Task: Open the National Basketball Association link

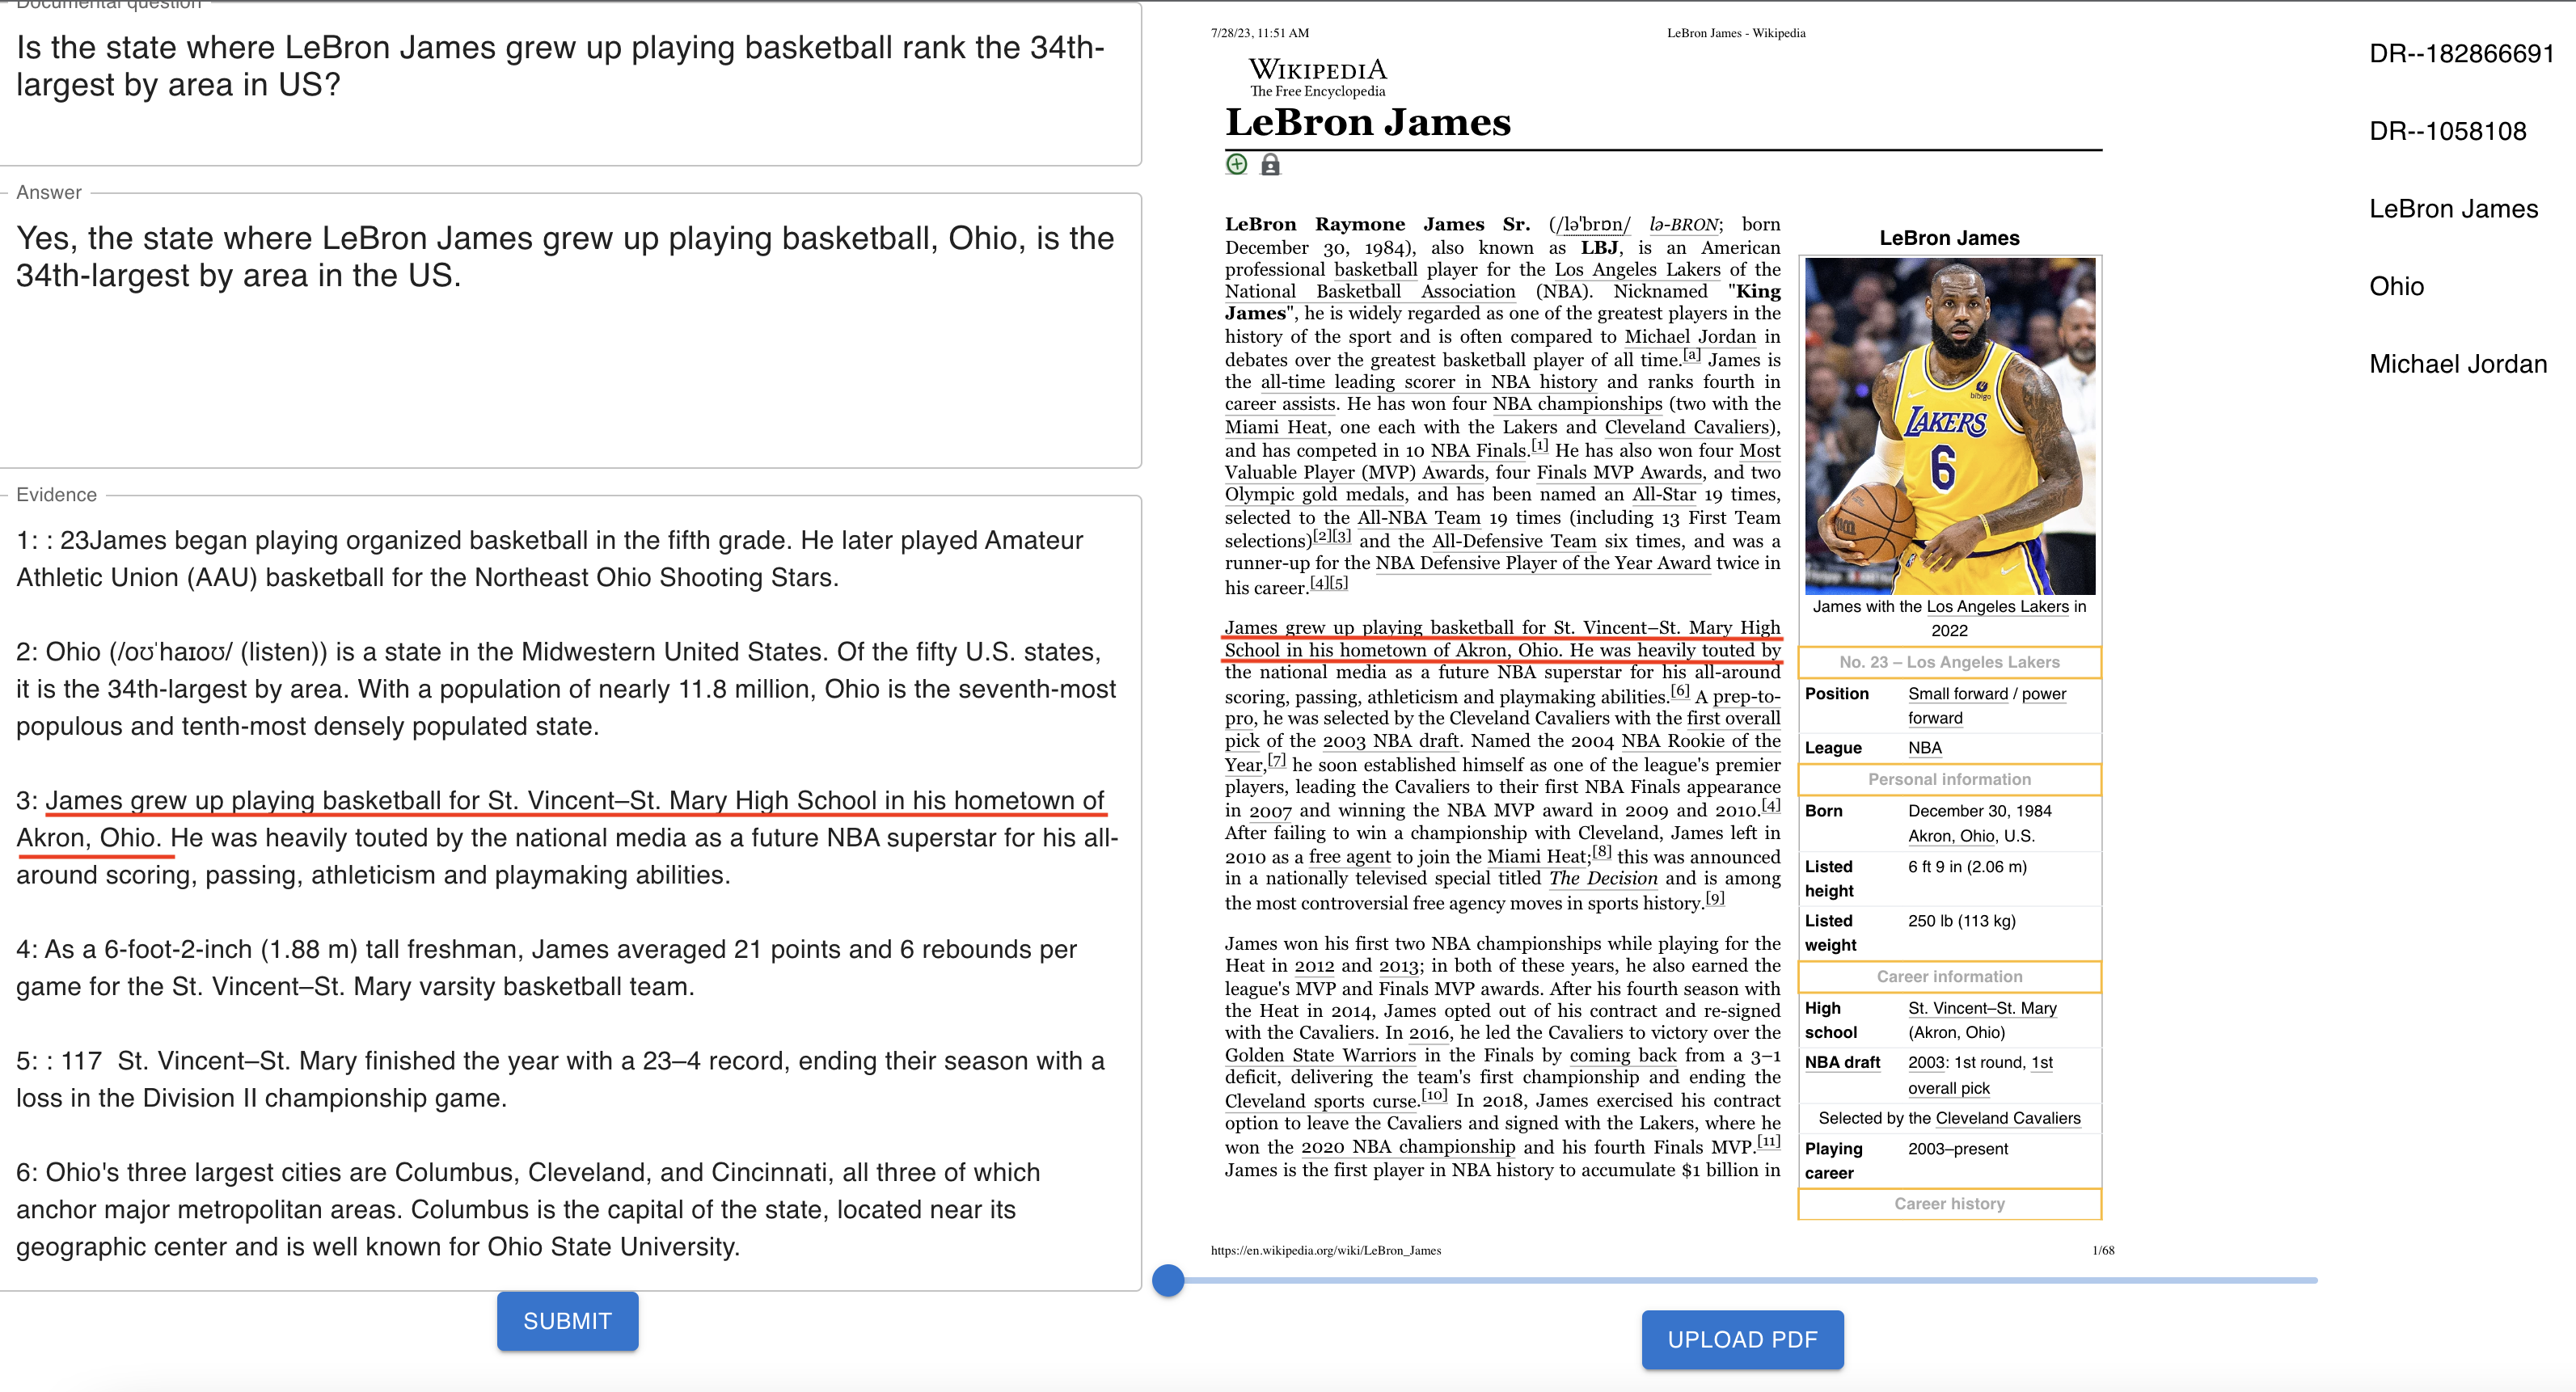Action: coord(1370,291)
